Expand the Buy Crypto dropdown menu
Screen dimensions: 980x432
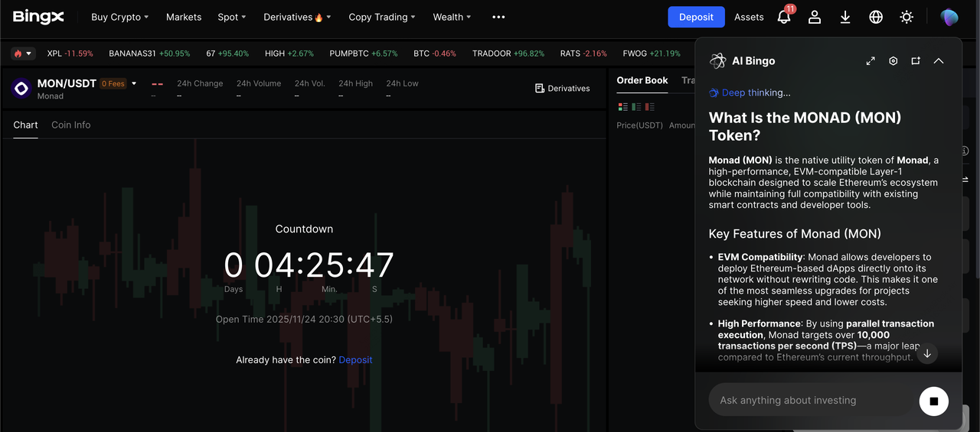click(x=119, y=17)
